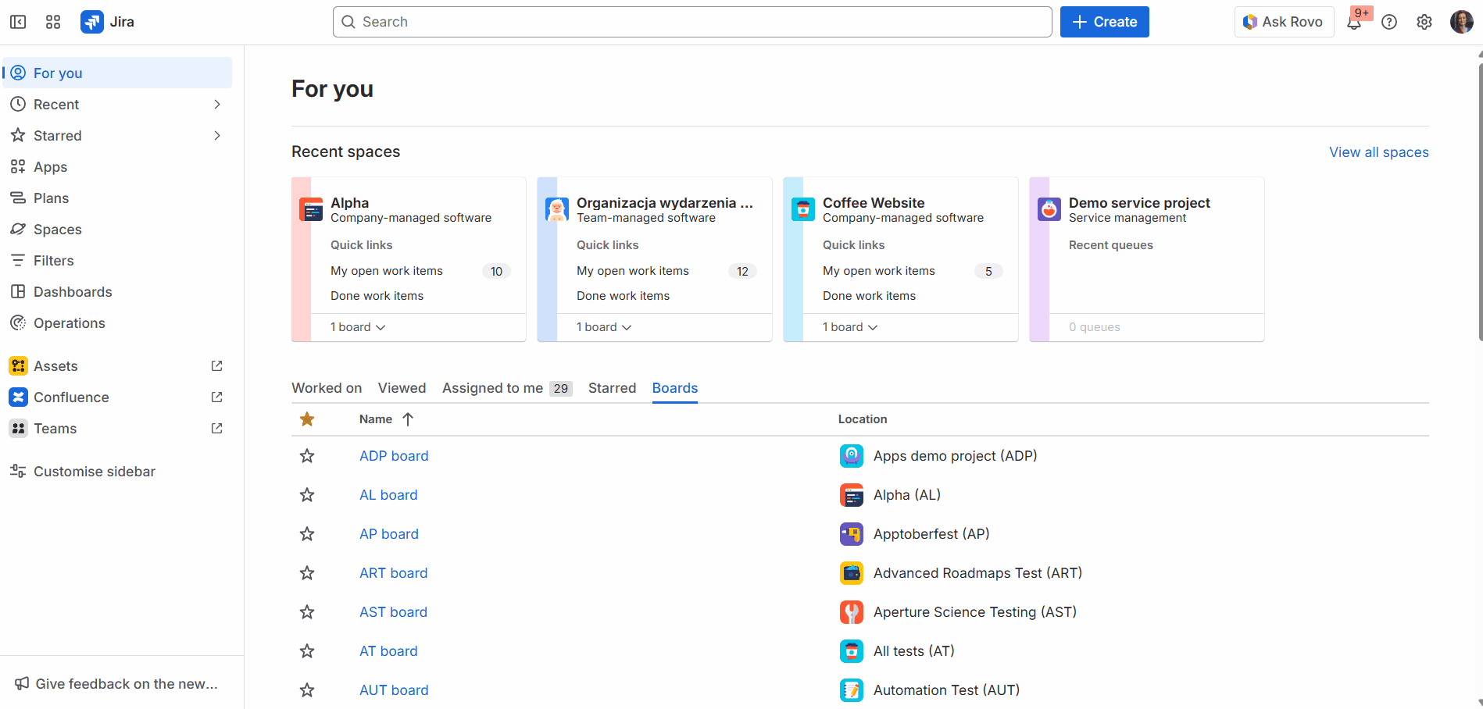Switch to the Starred tab
Screen dimensions: 1483x709
(612, 388)
